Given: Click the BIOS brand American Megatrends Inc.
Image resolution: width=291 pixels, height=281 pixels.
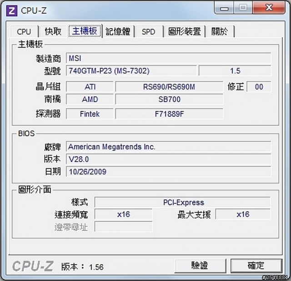Looking at the screenshot, I should (x=168, y=147).
